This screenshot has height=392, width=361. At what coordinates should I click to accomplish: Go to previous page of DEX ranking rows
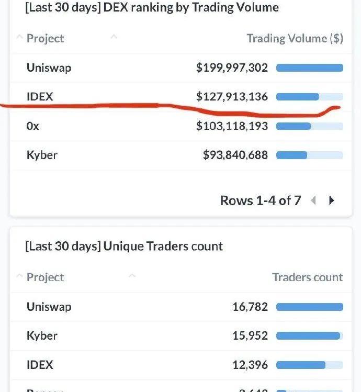coord(313,200)
